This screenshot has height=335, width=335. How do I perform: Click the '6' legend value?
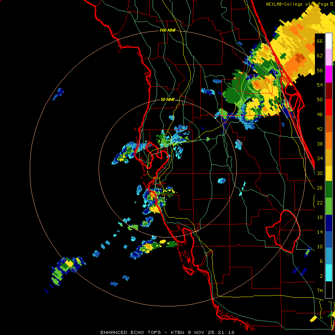[321, 261]
